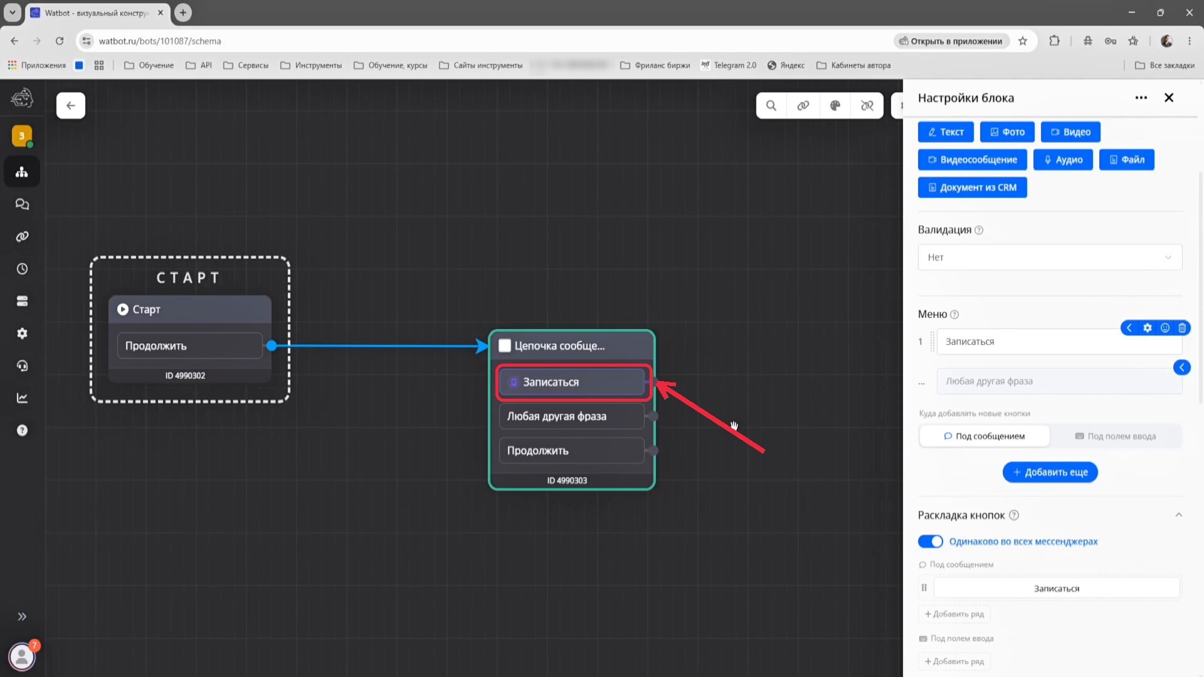Expand the sidebar with double chevron
Viewport: 1204px width, 677px height.
22,617
